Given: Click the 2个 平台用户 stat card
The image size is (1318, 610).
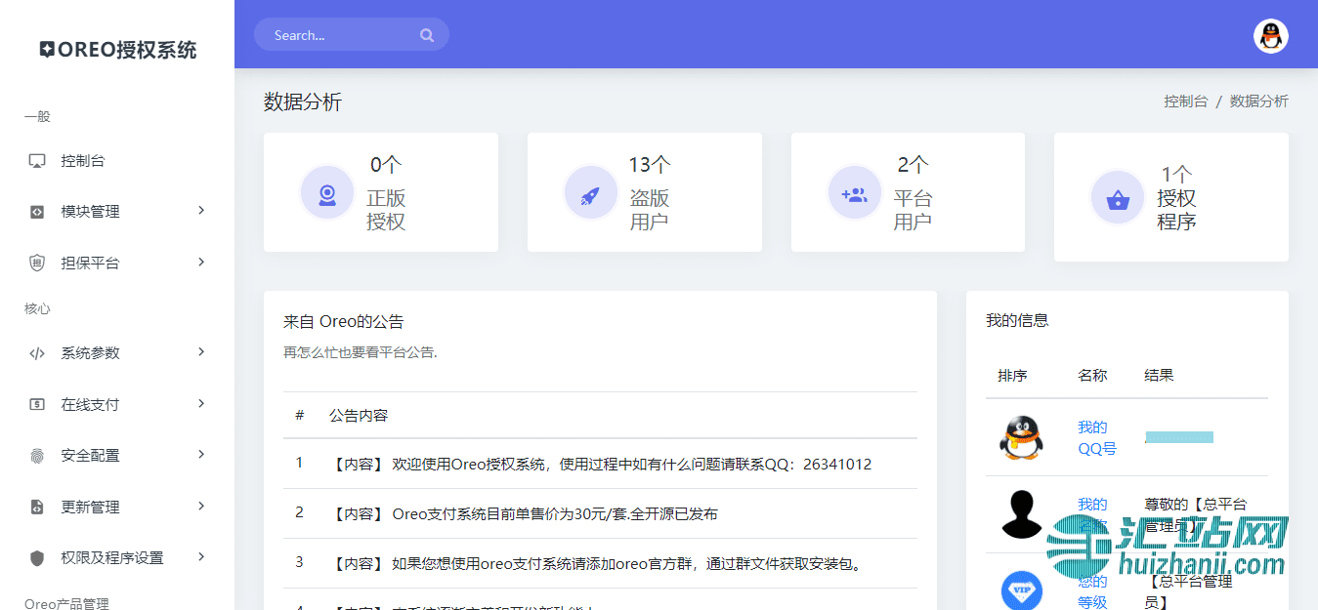Looking at the screenshot, I should coord(908,192).
